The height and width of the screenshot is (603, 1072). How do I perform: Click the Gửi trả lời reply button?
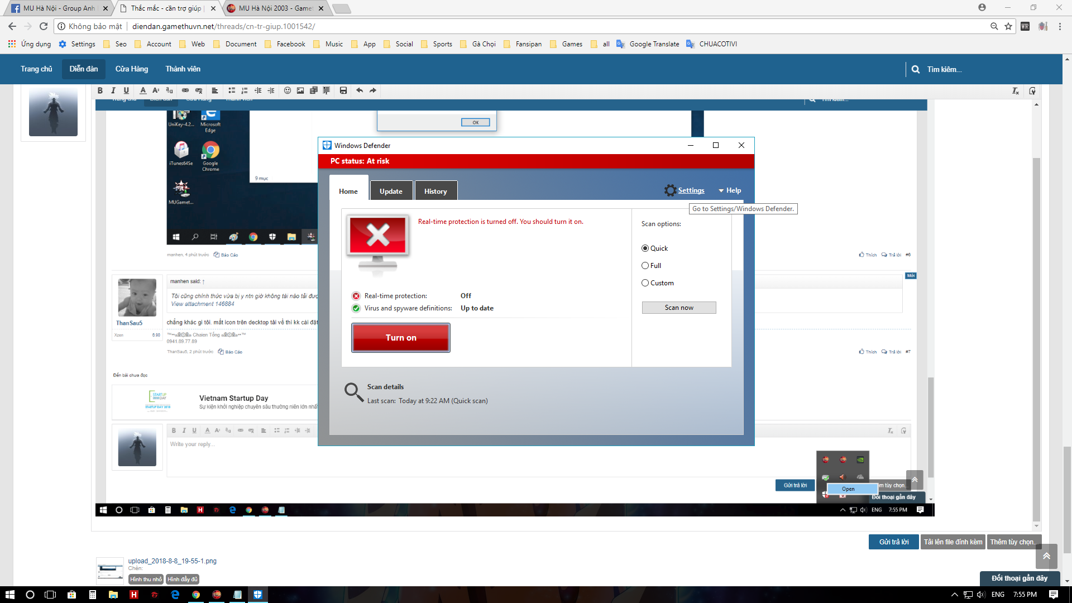tap(894, 542)
